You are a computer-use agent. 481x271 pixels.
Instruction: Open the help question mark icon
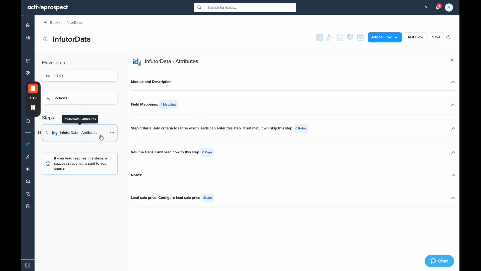pos(426,8)
